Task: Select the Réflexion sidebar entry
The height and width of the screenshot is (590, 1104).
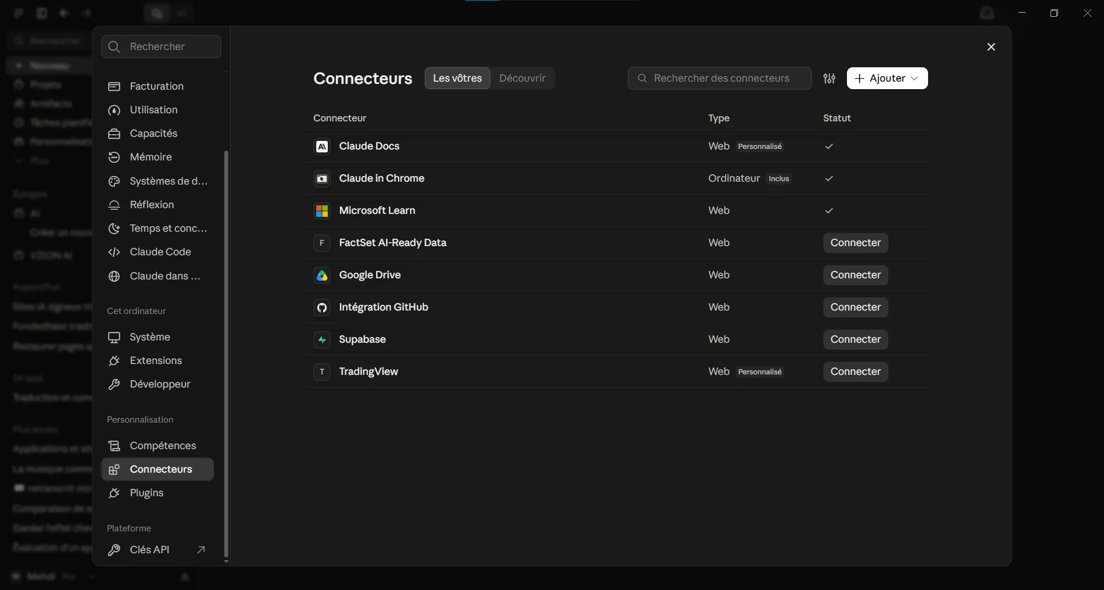Action: 157,205
